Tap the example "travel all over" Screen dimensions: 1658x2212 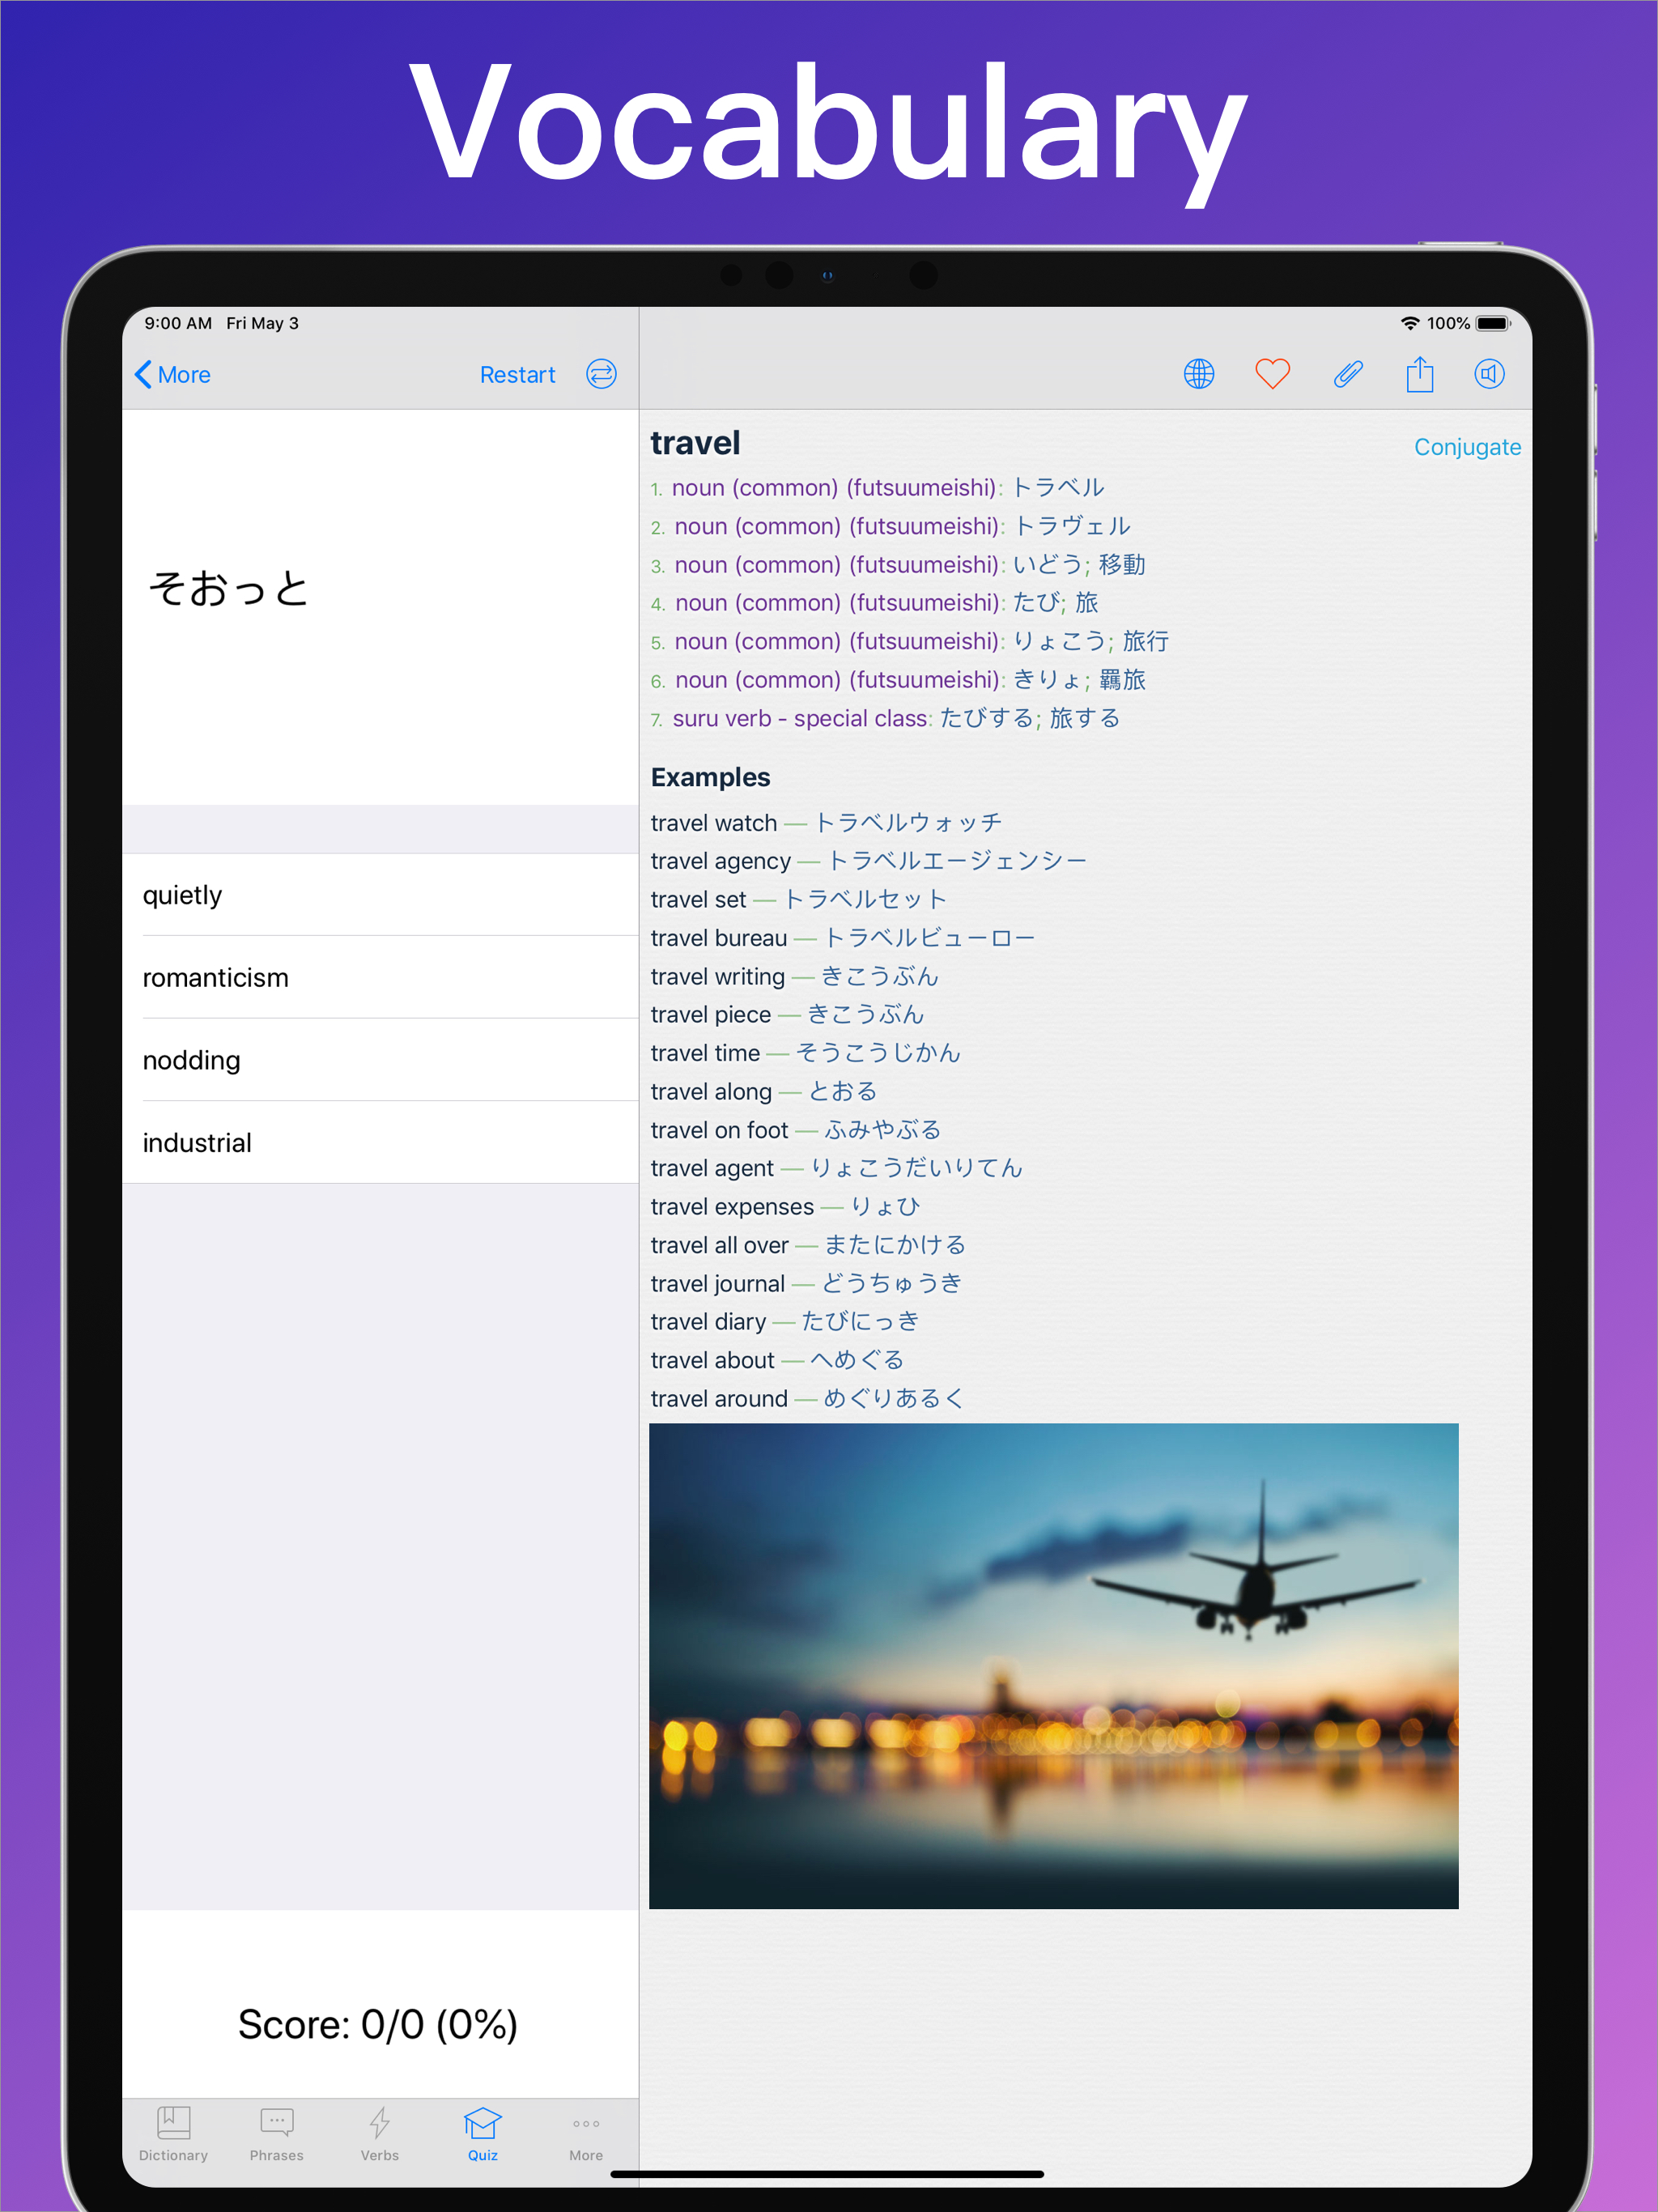[719, 1245]
